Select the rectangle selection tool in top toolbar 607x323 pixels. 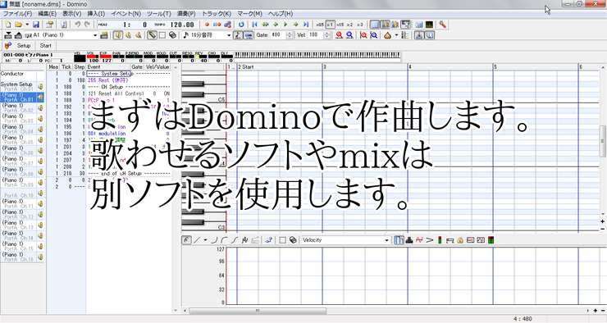click(162, 35)
